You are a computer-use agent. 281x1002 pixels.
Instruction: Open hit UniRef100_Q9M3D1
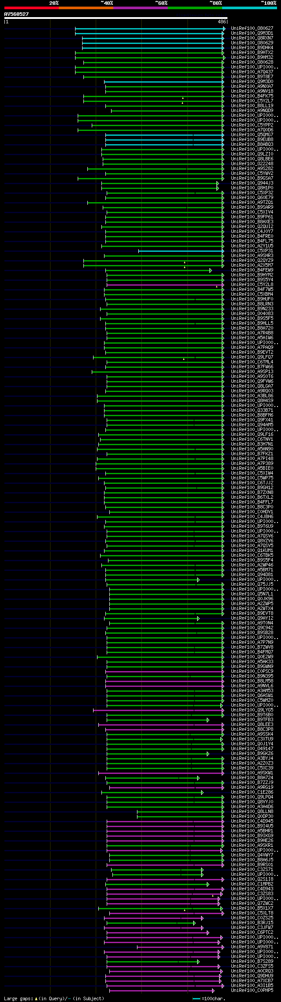252,33
